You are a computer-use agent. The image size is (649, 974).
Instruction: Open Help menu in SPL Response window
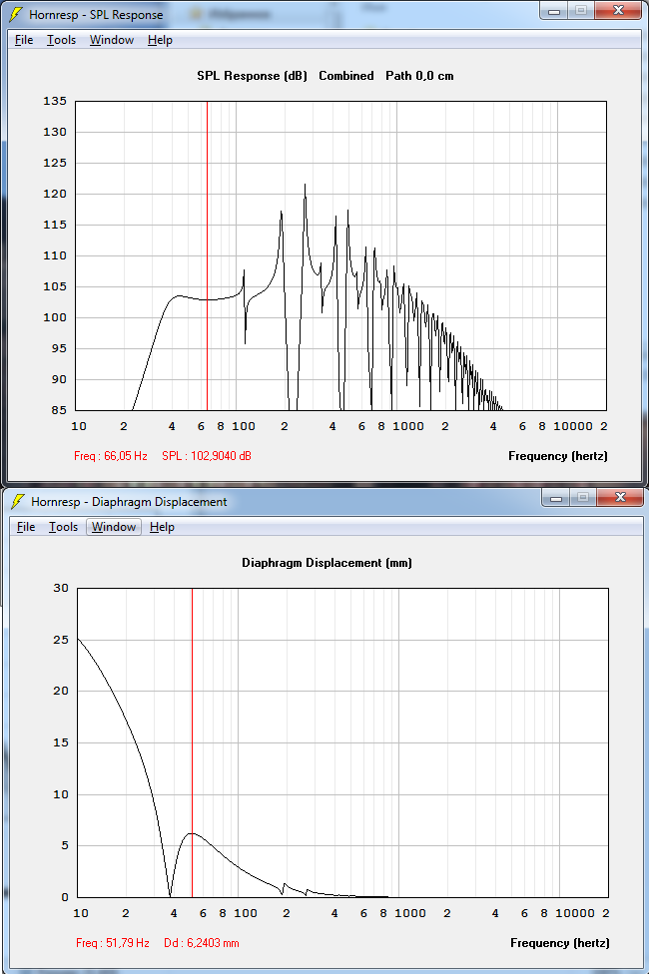coord(160,40)
